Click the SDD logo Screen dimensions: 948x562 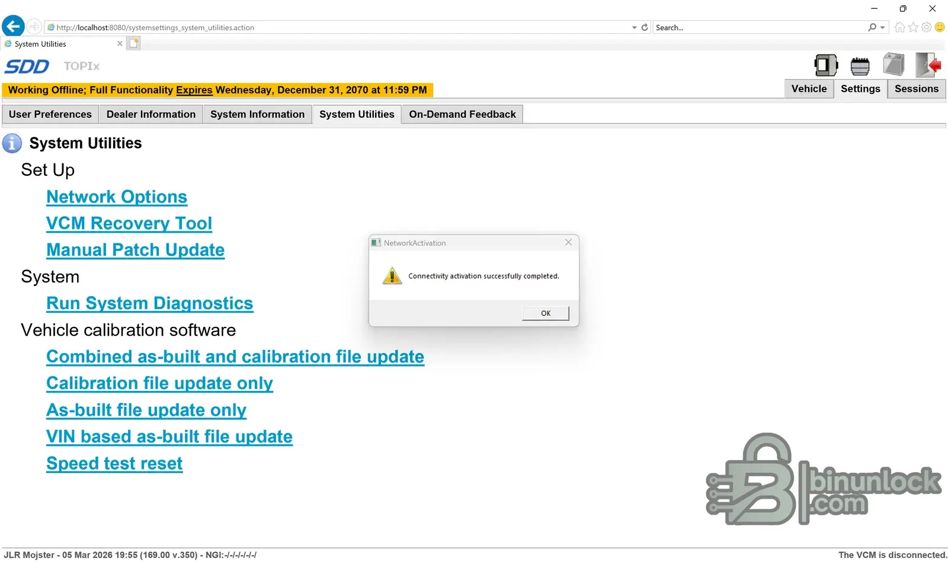[x=27, y=66]
